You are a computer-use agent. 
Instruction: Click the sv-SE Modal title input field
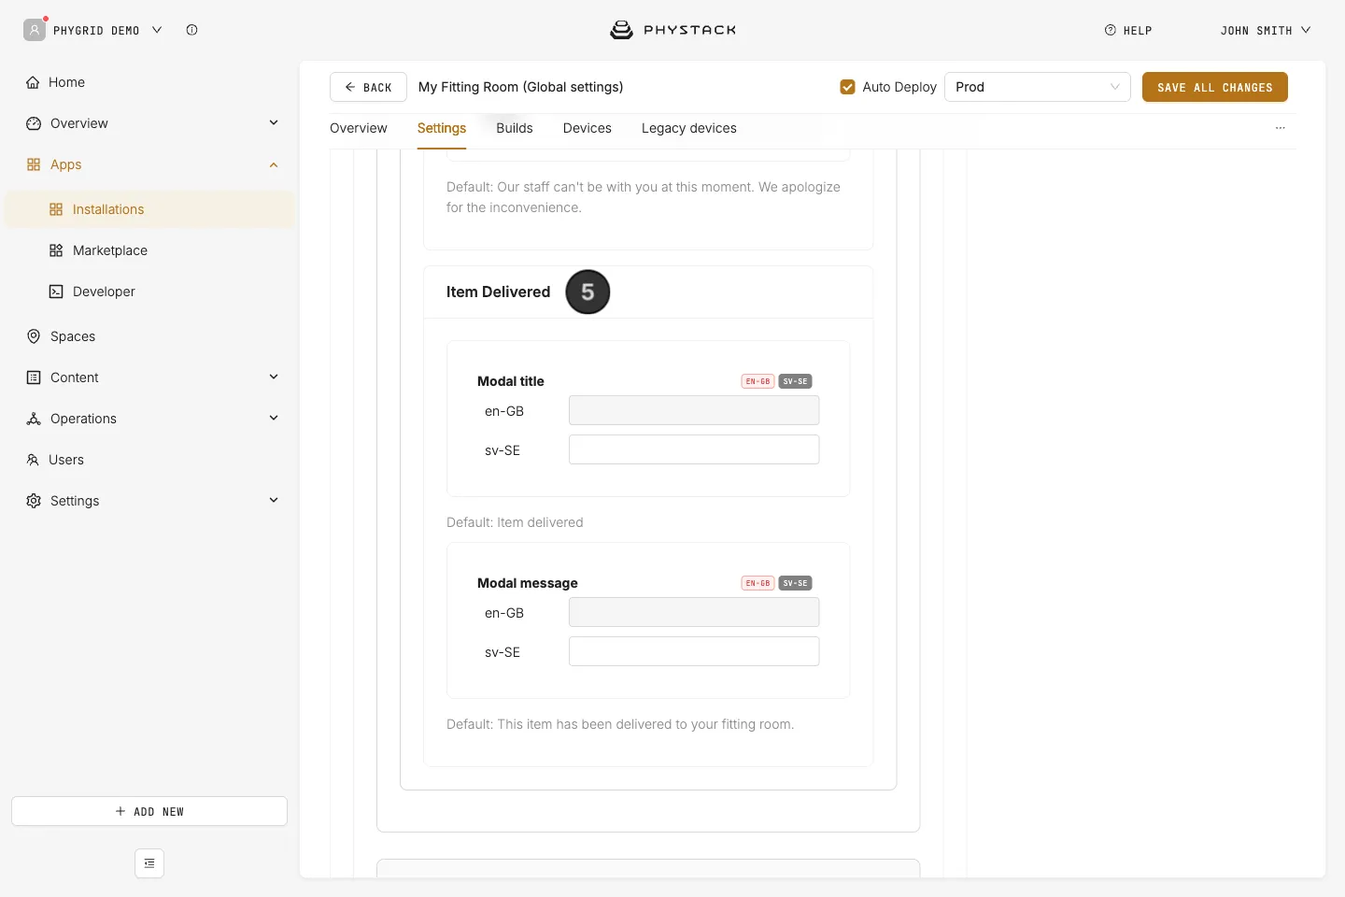(694, 449)
